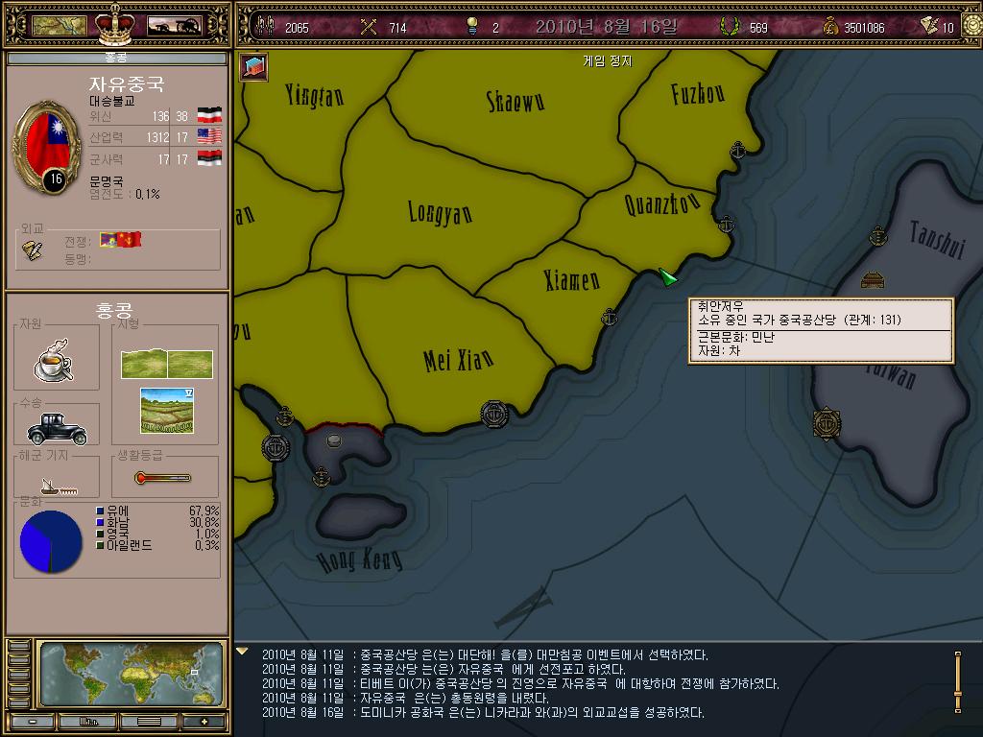This screenshot has width=983, height=737.
Task: Click the population icon showing 2065
Action: coord(266,26)
